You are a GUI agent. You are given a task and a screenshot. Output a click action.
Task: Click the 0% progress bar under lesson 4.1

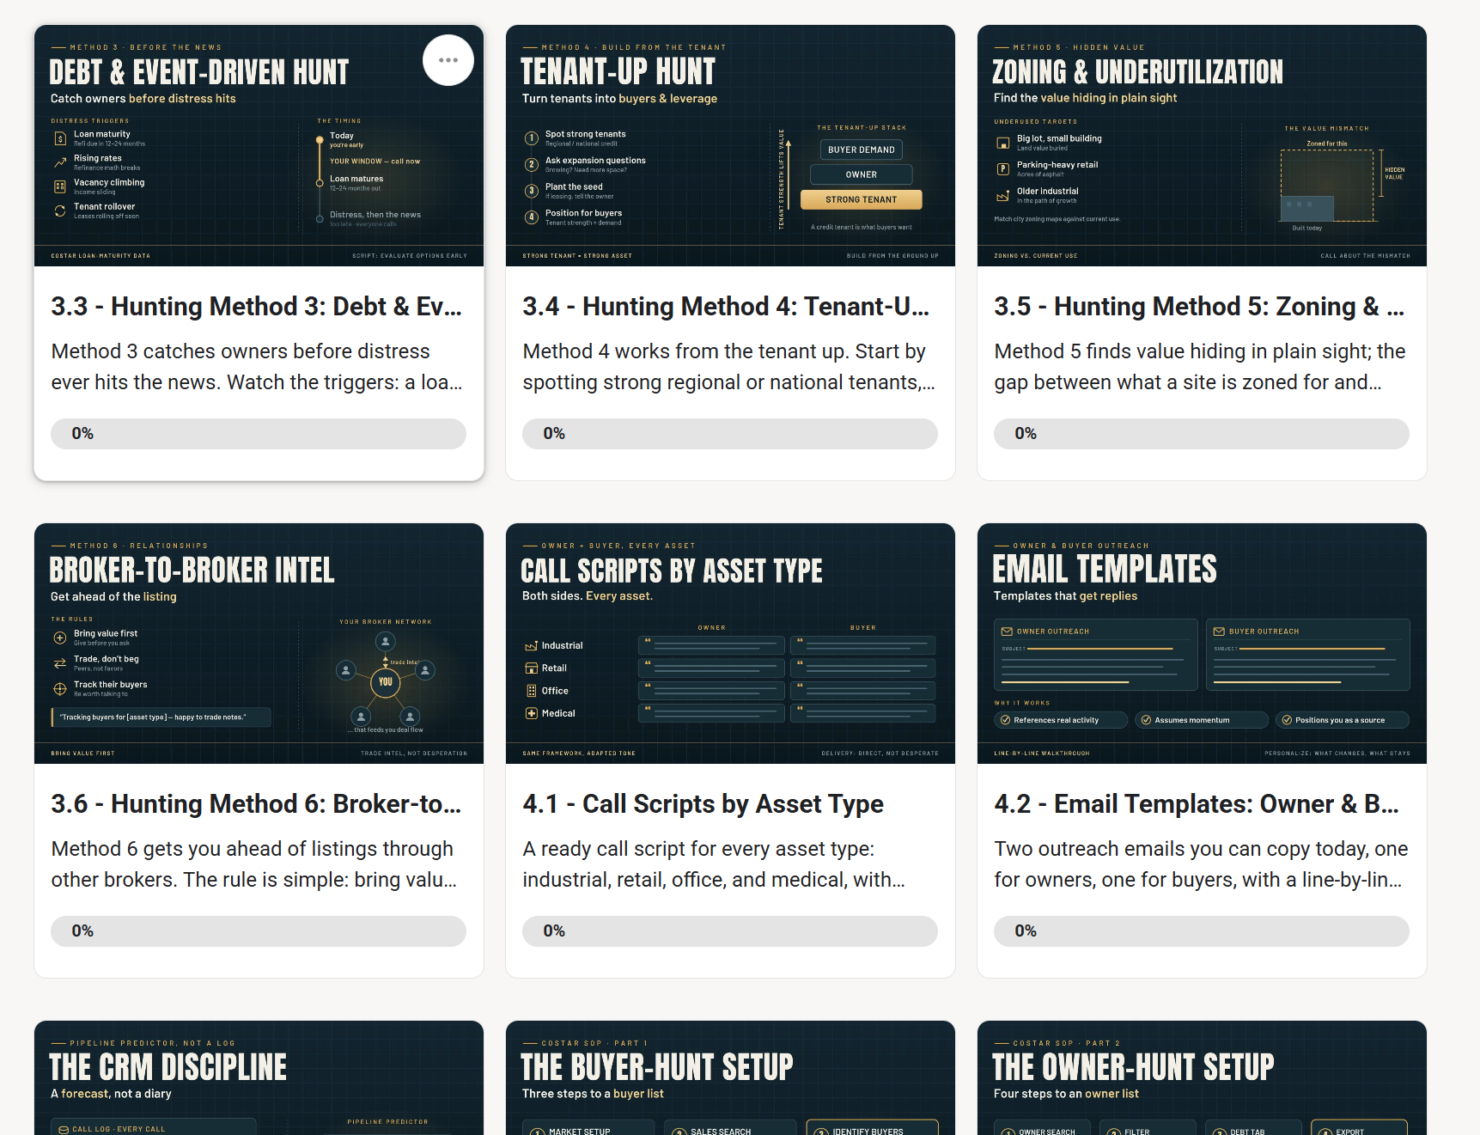[730, 931]
